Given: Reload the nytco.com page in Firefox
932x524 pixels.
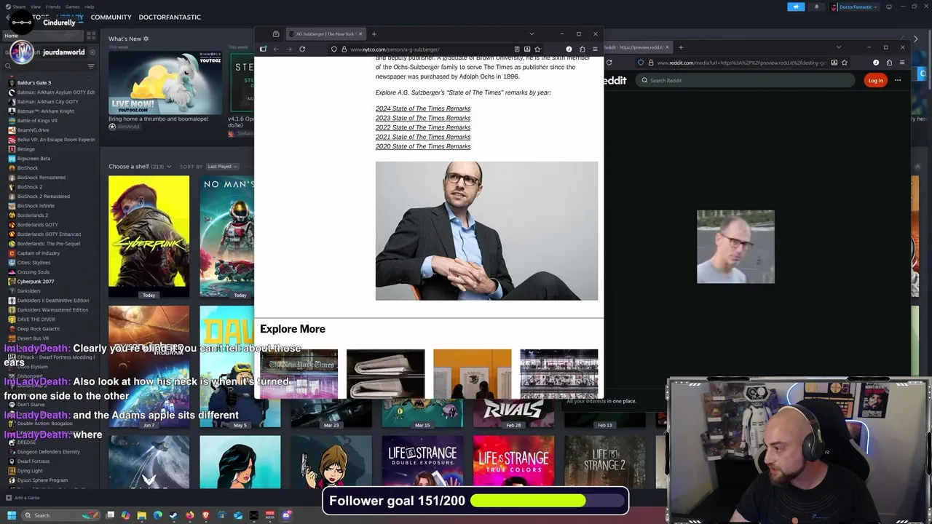Looking at the screenshot, I should [x=302, y=49].
